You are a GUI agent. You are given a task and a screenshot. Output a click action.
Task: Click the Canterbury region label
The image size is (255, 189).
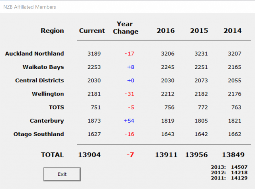pyautogui.click(x=47, y=121)
